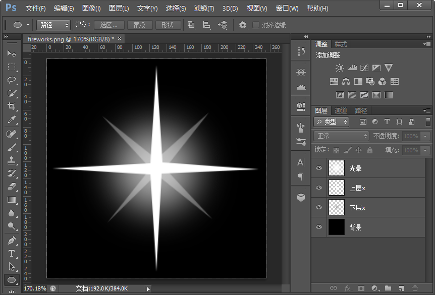Open the ellipse tool preset picker arrow
This screenshot has width=435, height=295.
click(28, 25)
